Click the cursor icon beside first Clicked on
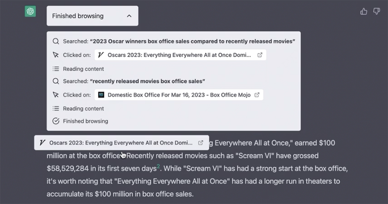Screen dimensions: 388x204 pyautogui.click(x=56, y=55)
